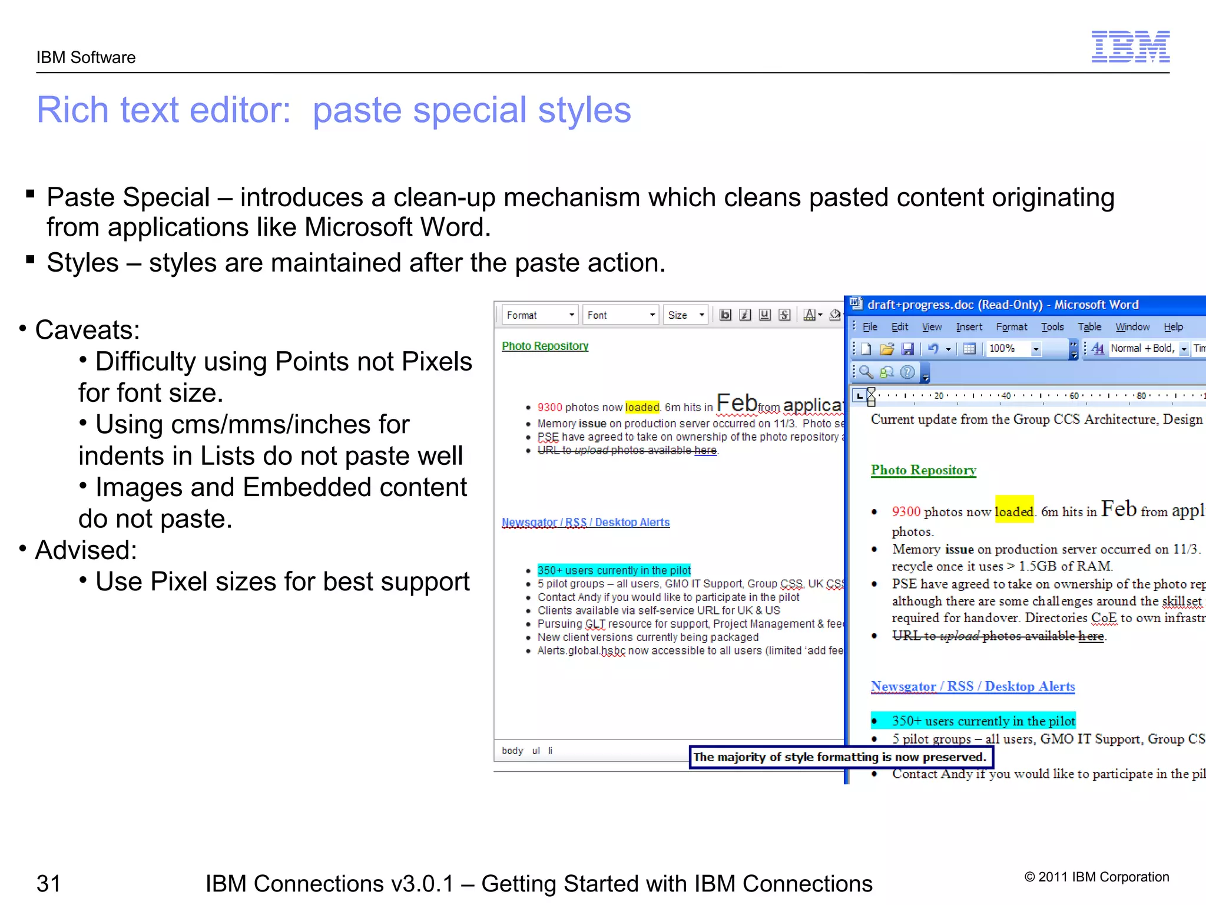1206x905 pixels.
Task: Click 'Current update from the Group CCS' line
Action: (1036, 419)
